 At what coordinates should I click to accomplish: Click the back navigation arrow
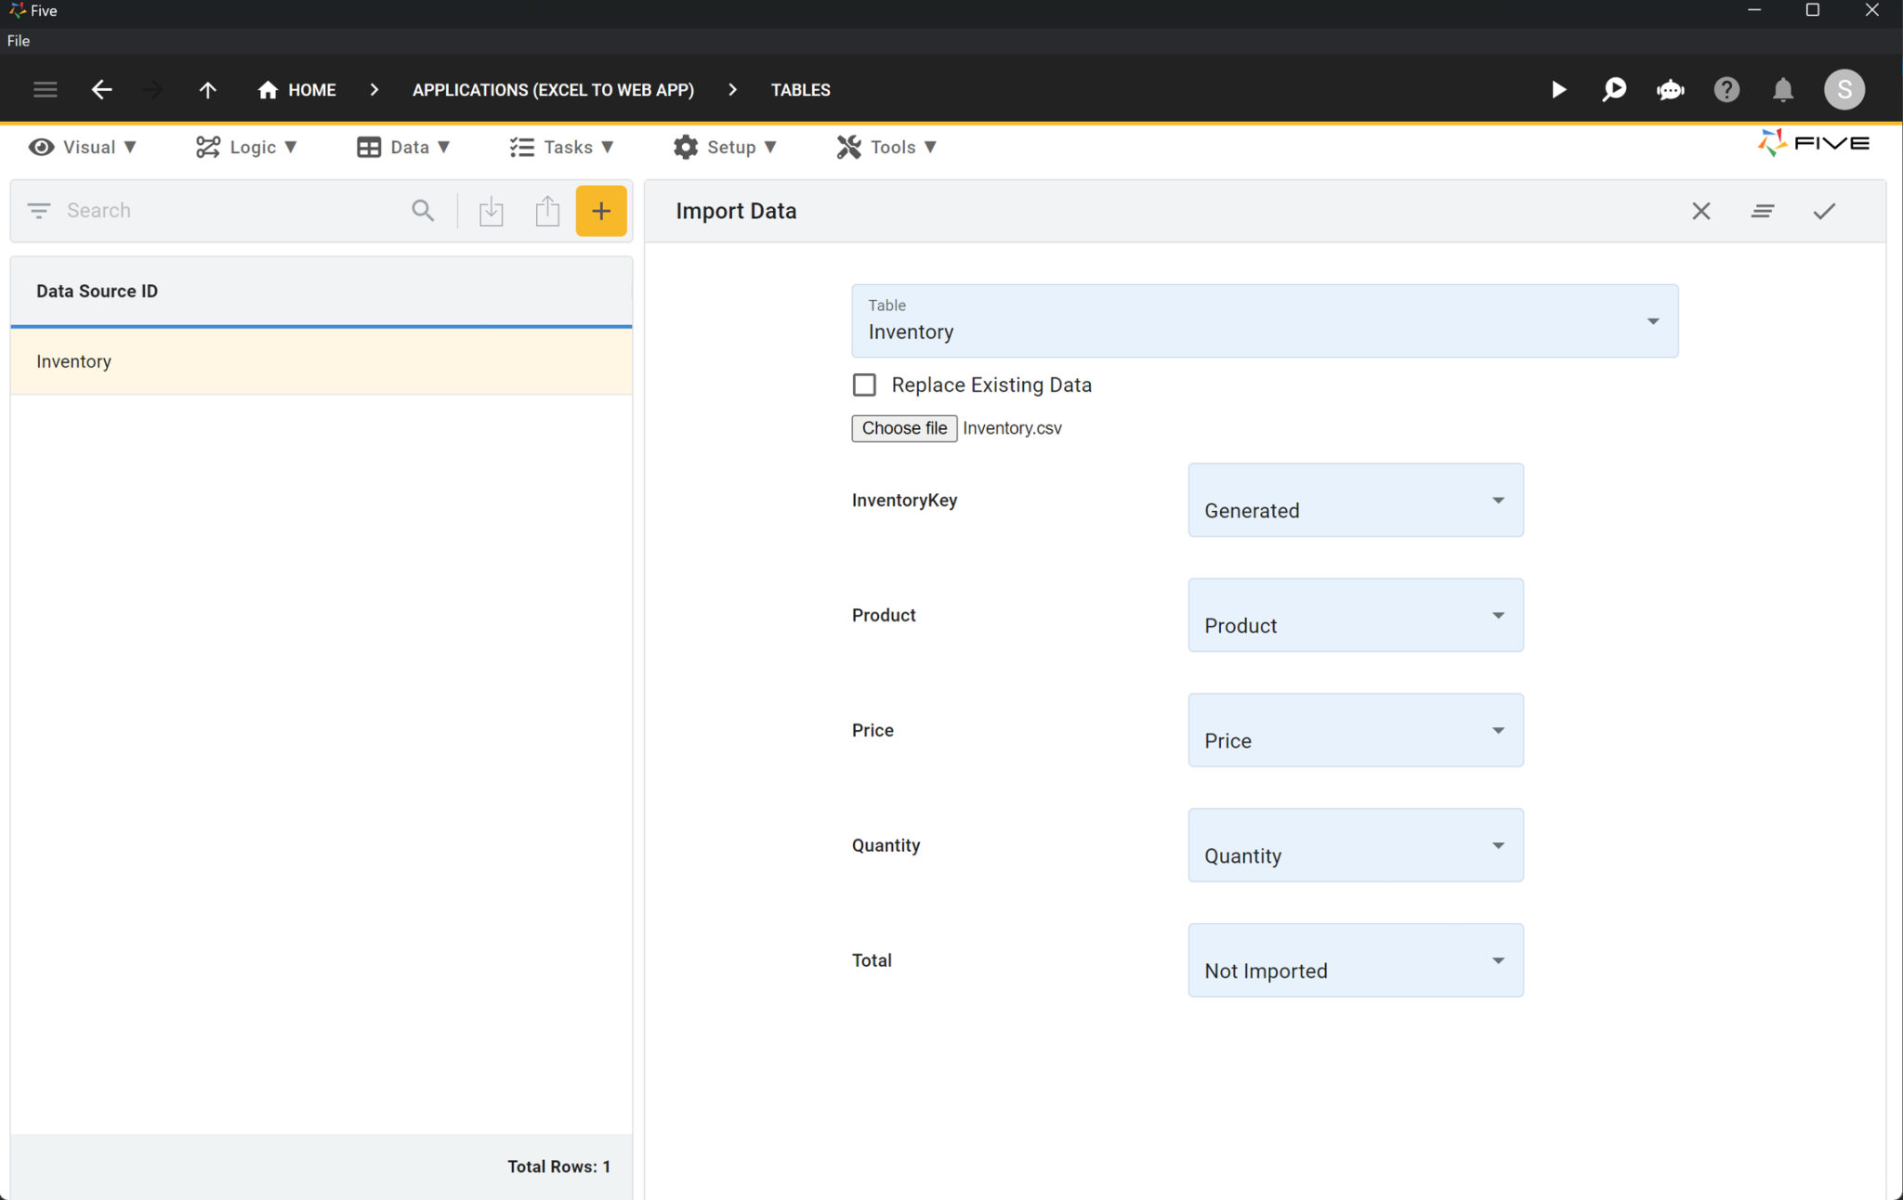(102, 89)
